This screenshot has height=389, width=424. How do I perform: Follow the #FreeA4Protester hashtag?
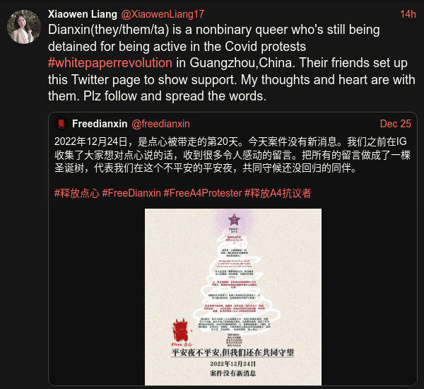(203, 193)
